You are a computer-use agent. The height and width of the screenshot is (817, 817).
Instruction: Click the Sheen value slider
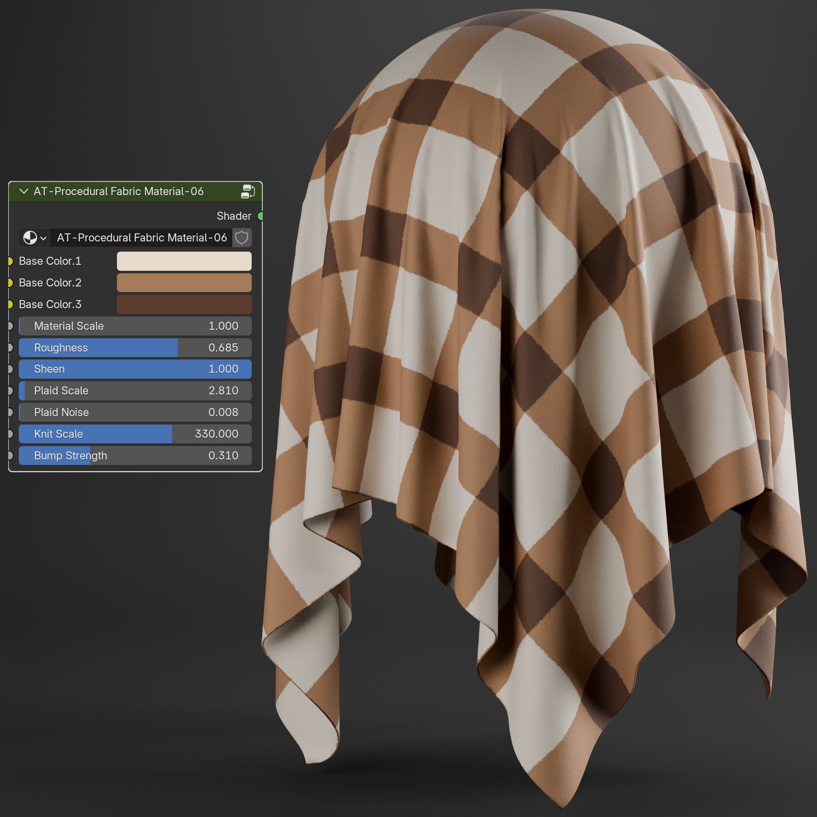tap(134, 369)
